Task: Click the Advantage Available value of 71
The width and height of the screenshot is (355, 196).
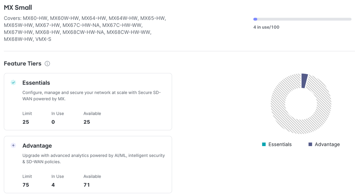Action: 87,185
